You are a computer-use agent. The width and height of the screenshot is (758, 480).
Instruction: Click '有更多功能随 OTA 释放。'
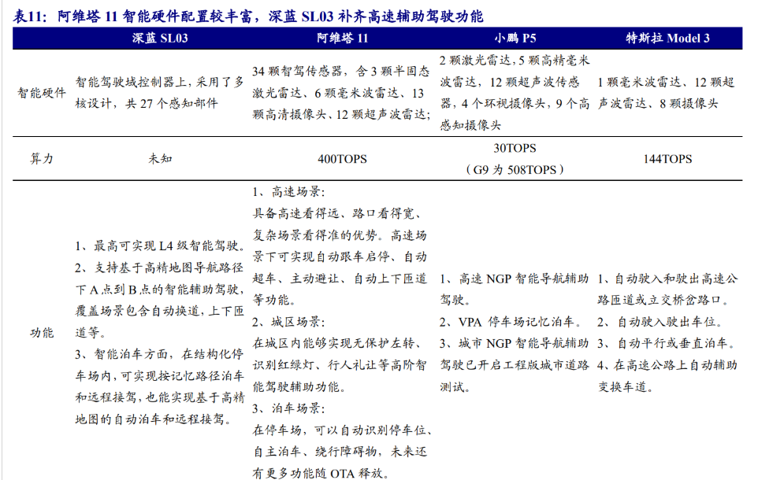point(321,473)
